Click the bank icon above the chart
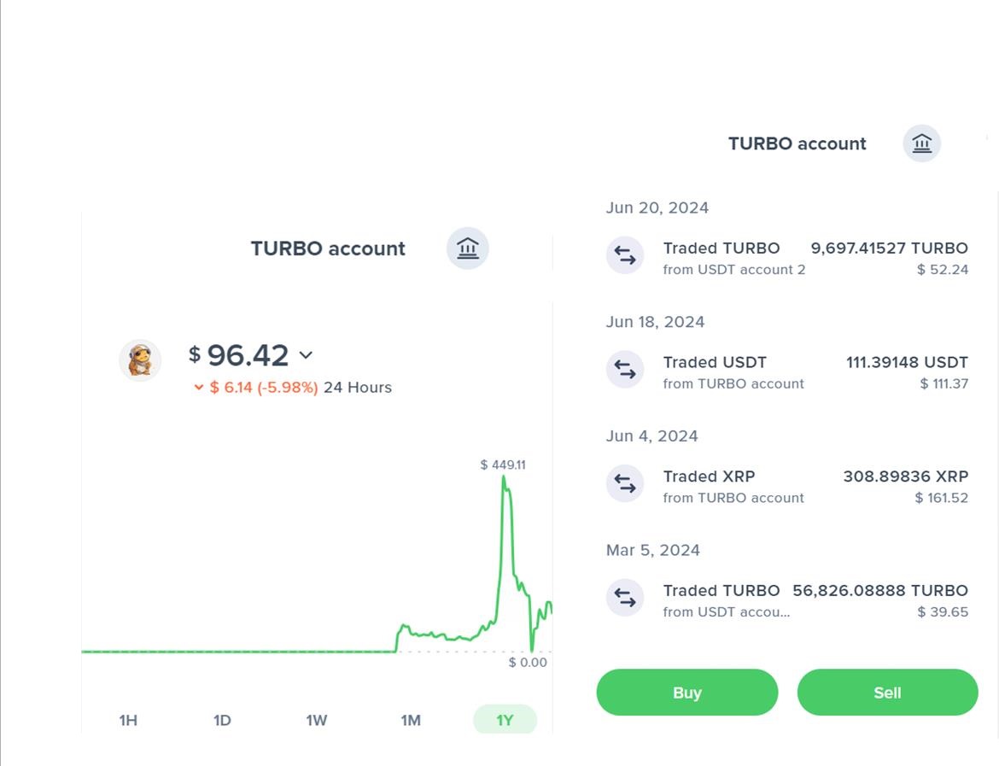The image size is (999, 766). [467, 249]
